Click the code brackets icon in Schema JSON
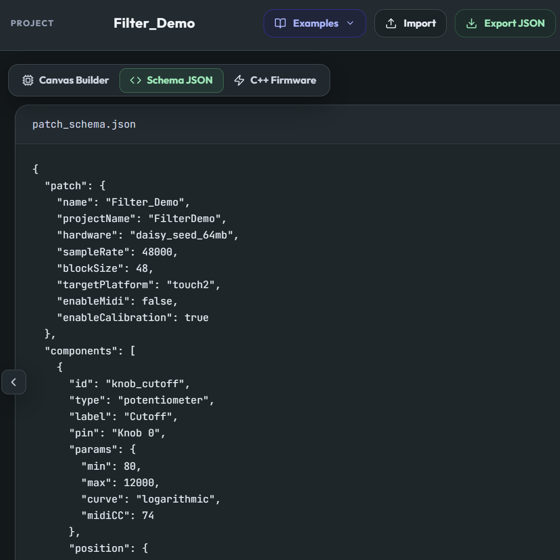 point(136,81)
